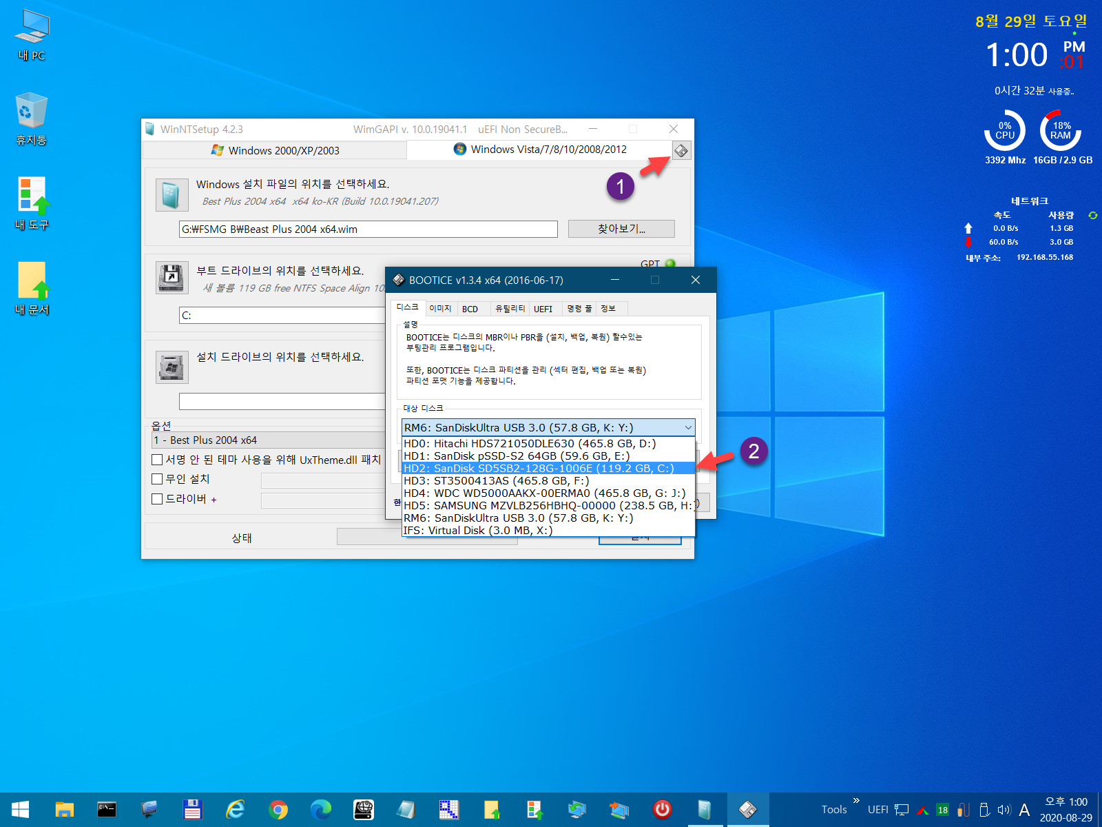Click the install WIM path field

pyautogui.click(x=368, y=229)
